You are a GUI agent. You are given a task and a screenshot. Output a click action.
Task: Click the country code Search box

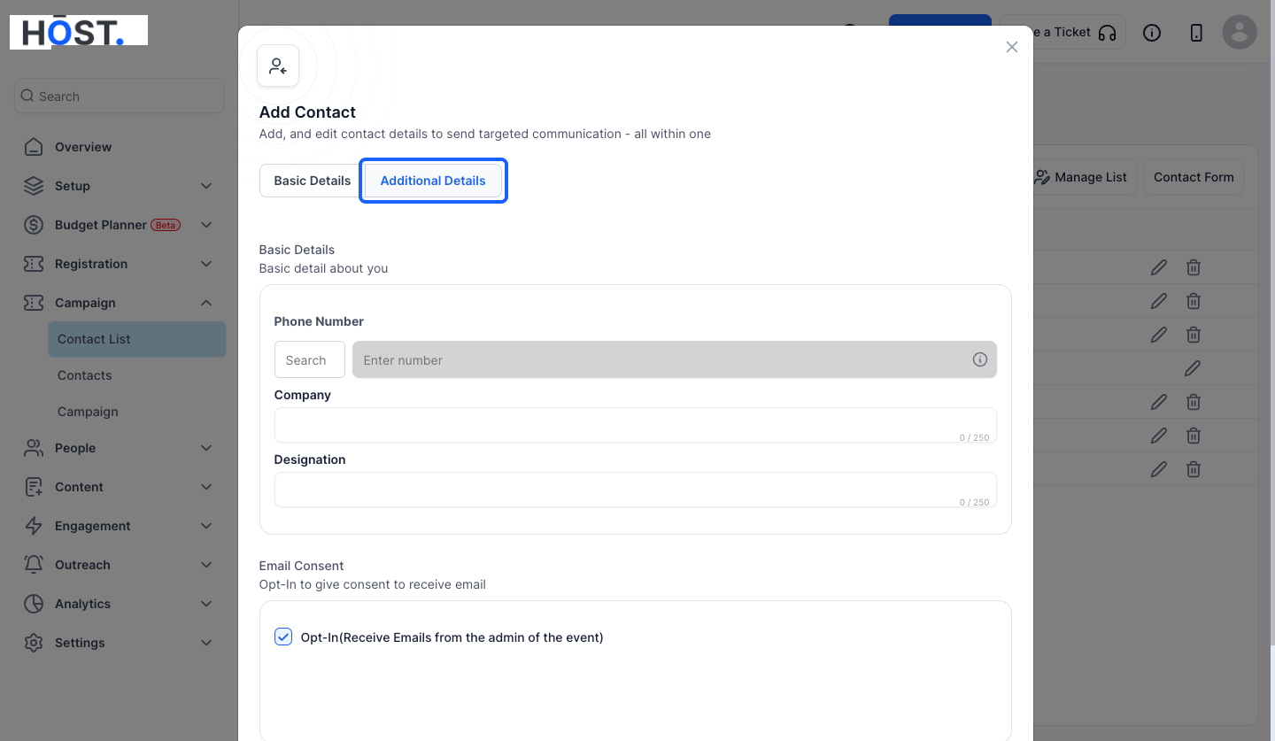point(310,359)
